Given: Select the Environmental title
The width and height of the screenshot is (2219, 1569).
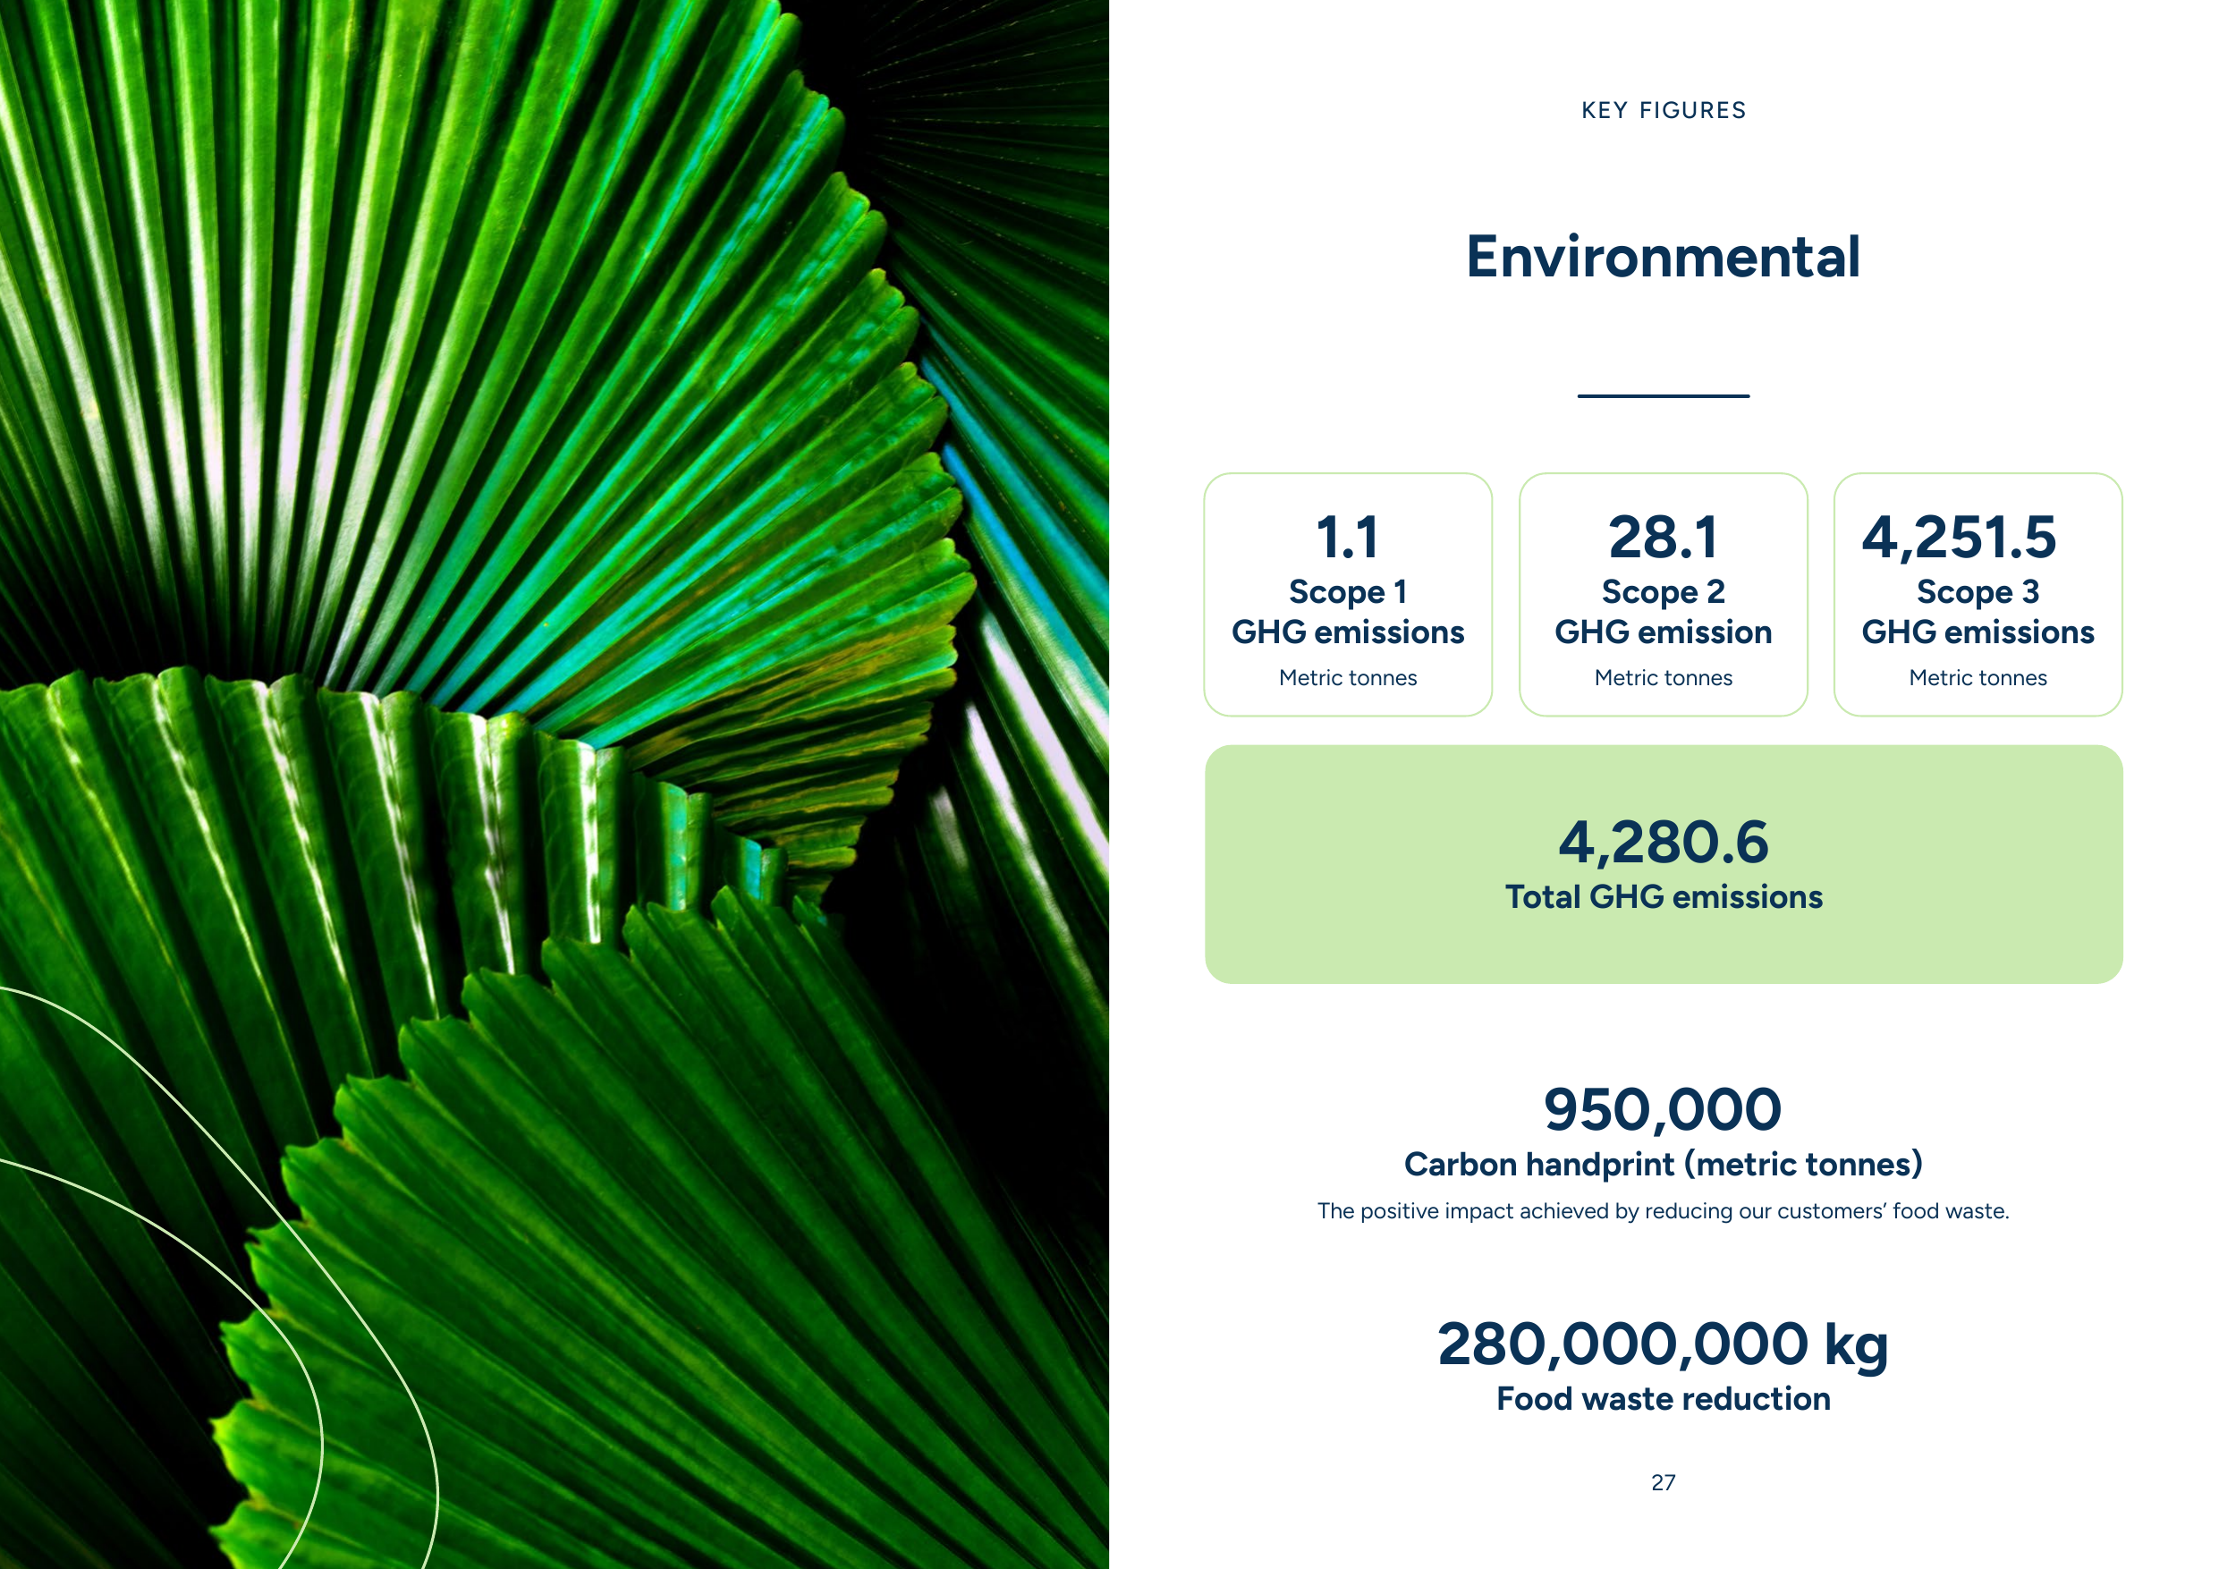Looking at the screenshot, I should pyautogui.click(x=1664, y=257).
